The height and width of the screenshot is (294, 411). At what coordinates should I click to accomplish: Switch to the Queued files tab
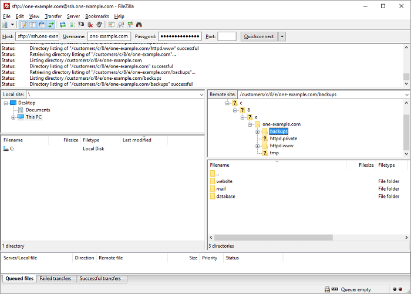pos(19,279)
